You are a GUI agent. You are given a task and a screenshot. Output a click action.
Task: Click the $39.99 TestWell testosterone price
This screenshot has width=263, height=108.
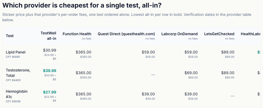(x=49, y=71)
